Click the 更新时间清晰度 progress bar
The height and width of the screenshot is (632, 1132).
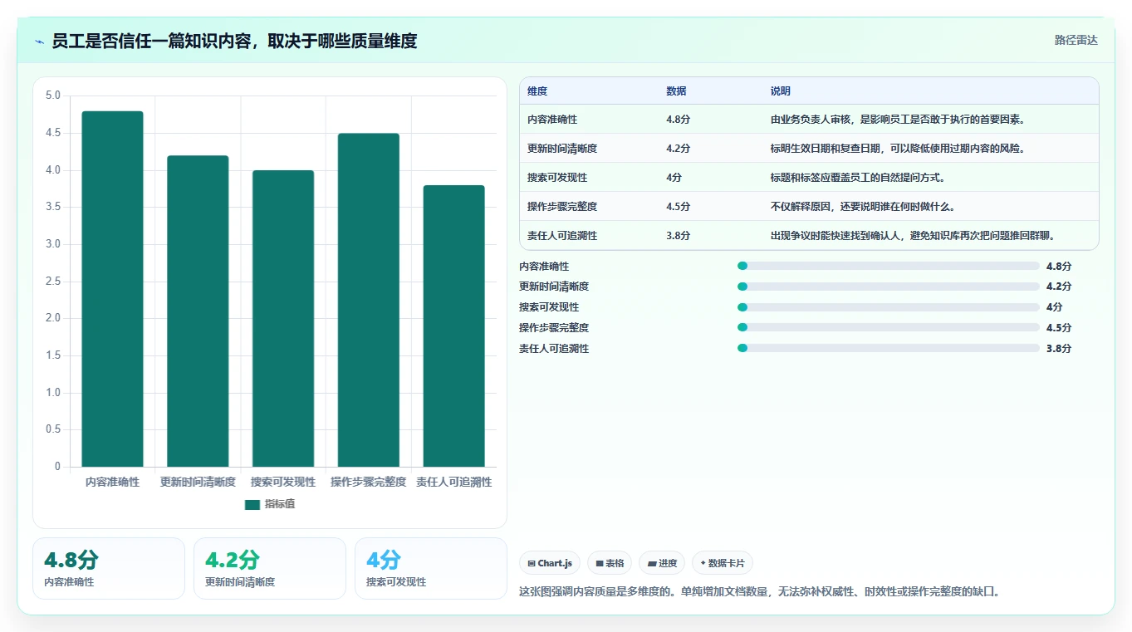889,287
